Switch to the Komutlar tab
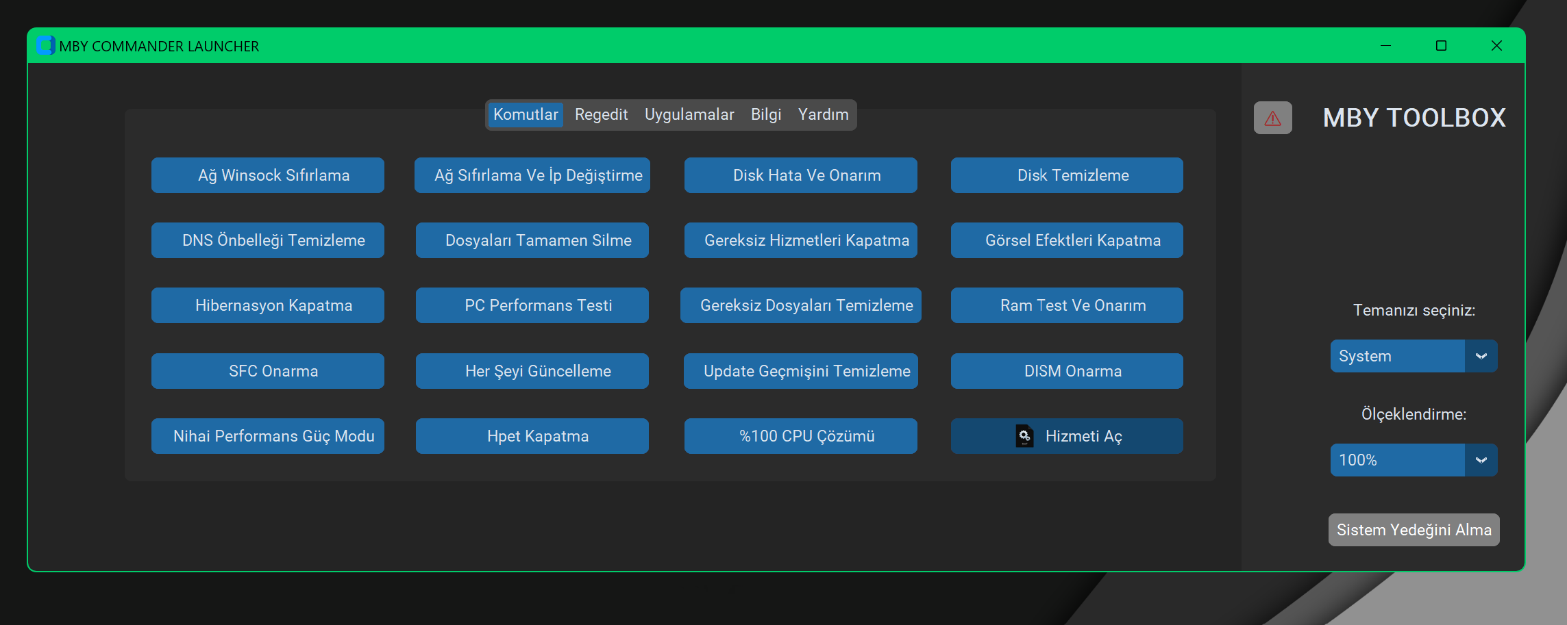This screenshot has height=625, width=1567. (526, 114)
